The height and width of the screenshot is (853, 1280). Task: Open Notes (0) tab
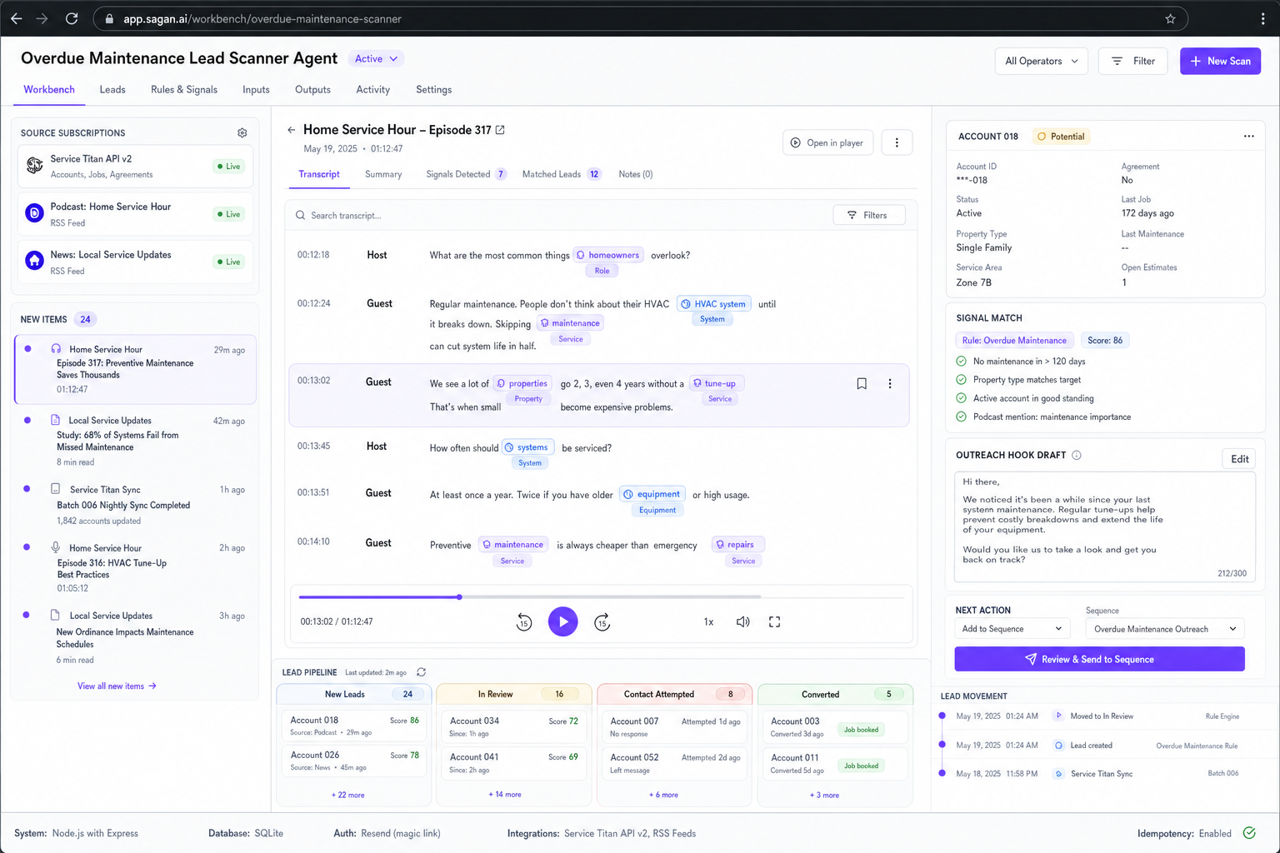[x=636, y=175]
